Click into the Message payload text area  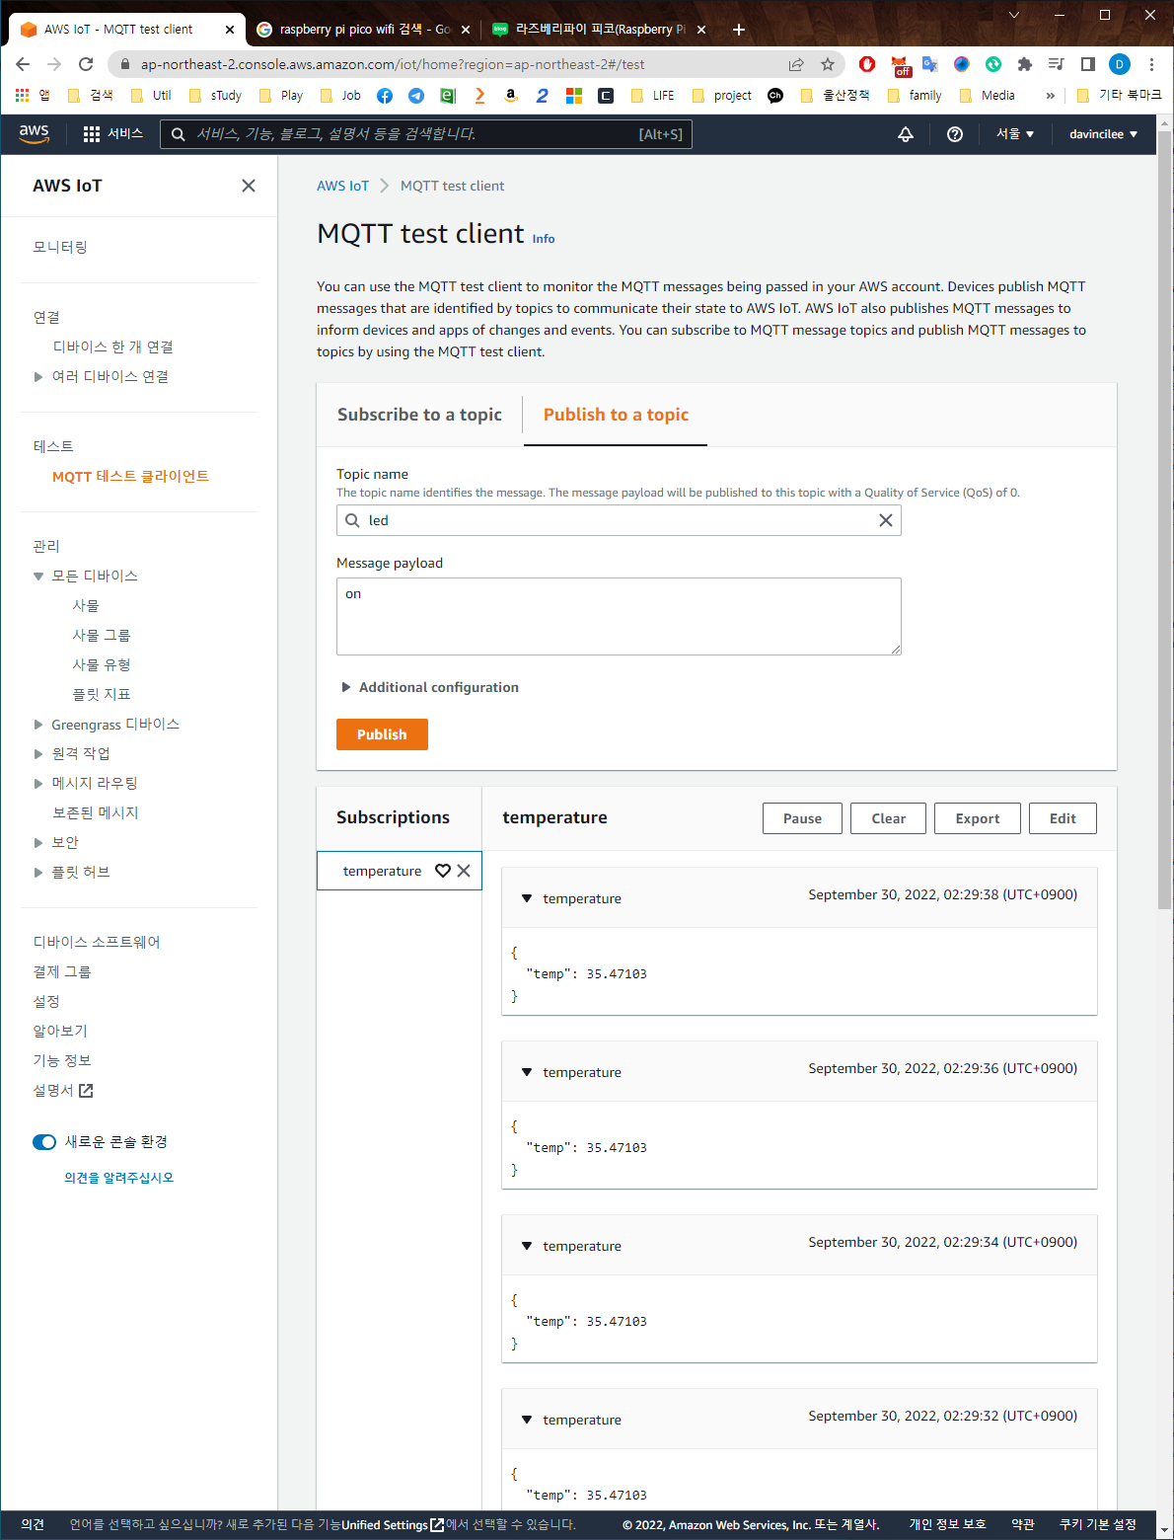tap(619, 616)
